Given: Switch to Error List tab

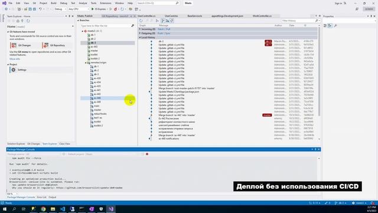Looking at the screenshot, I should 41,197.
